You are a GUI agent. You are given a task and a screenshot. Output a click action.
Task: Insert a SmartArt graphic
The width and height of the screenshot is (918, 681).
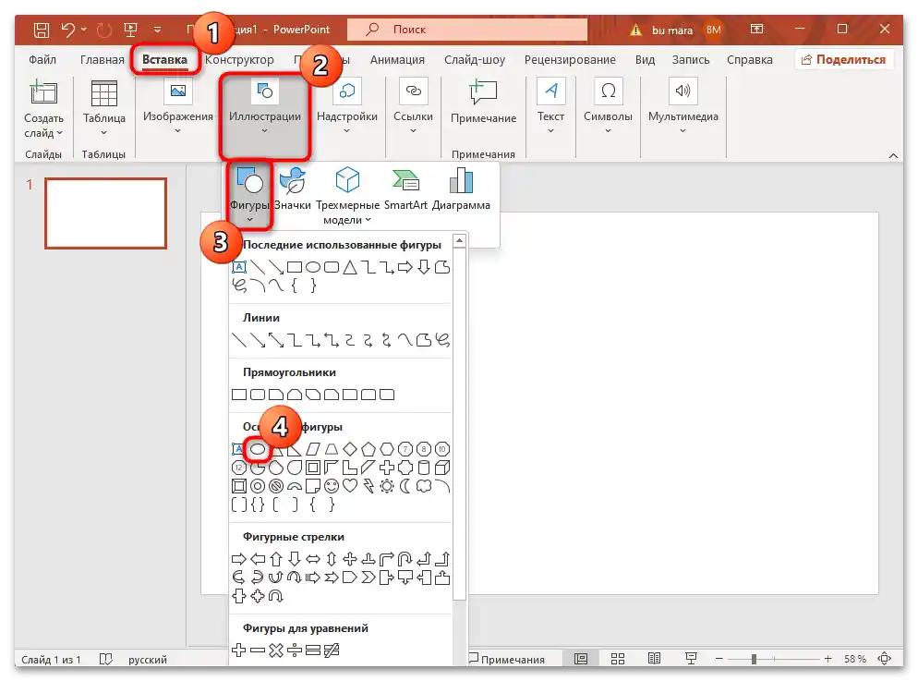pyautogui.click(x=405, y=189)
